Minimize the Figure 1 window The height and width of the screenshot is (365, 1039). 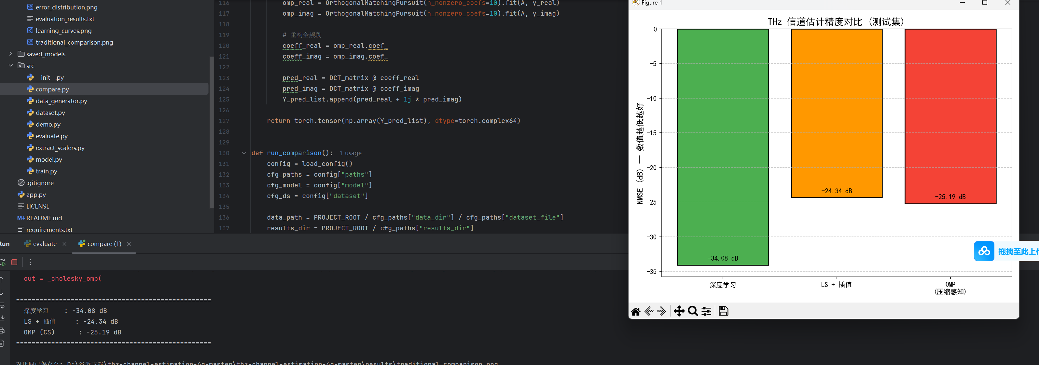[962, 3]
